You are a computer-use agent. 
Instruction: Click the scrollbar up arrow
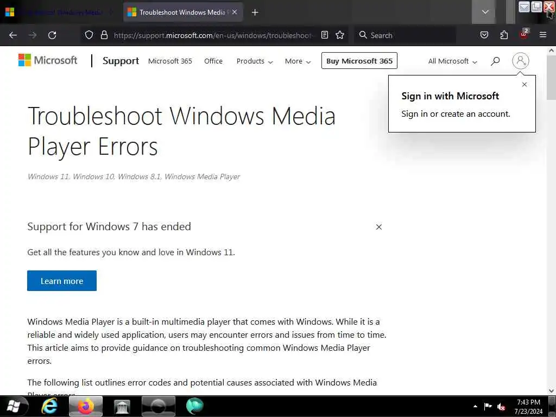click(551, 50)
